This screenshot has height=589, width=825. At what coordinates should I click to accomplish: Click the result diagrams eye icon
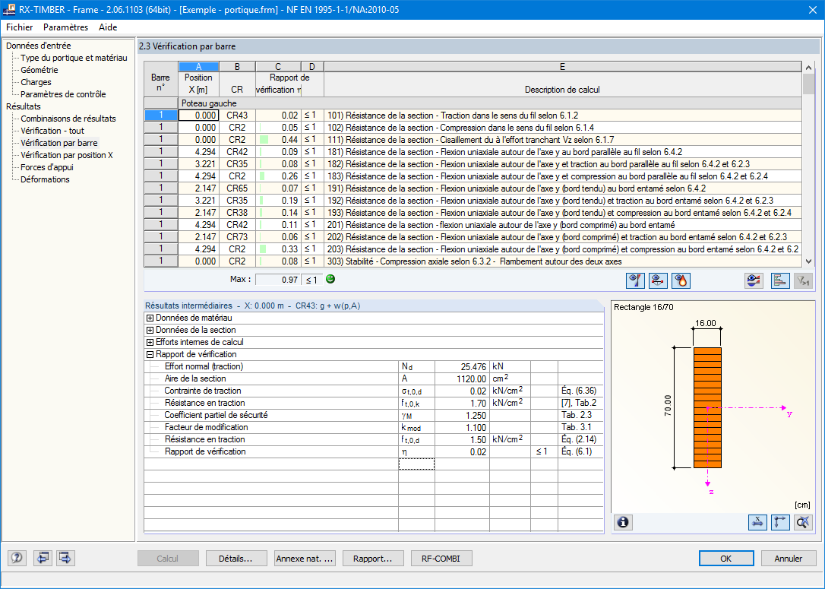tap(754, 280)
